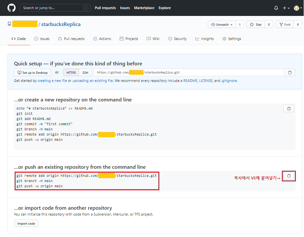Copy the HTTPS clone URL to clipboard

click(290, 72)
